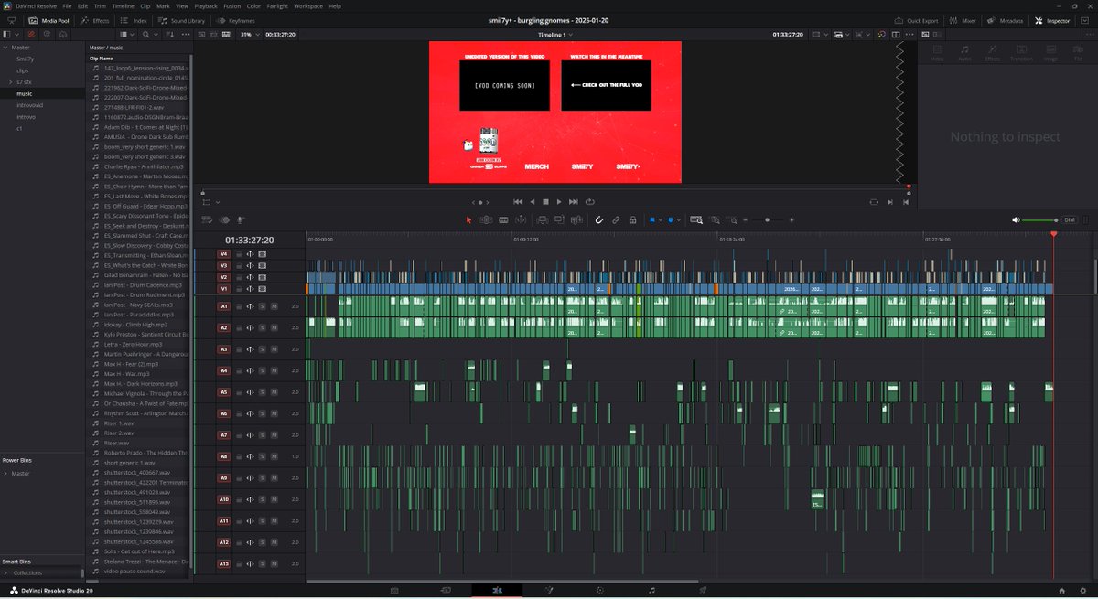Solo audio track A8
Image resolution: width=1098 pixels, height=599 pixels.
pos(262,456)
